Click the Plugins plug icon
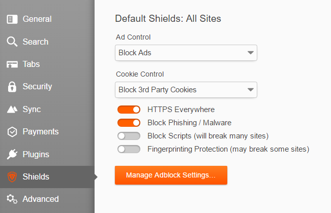Image resolution: width=331 pixels, height=213 pixels. click(x=12, y=154)
